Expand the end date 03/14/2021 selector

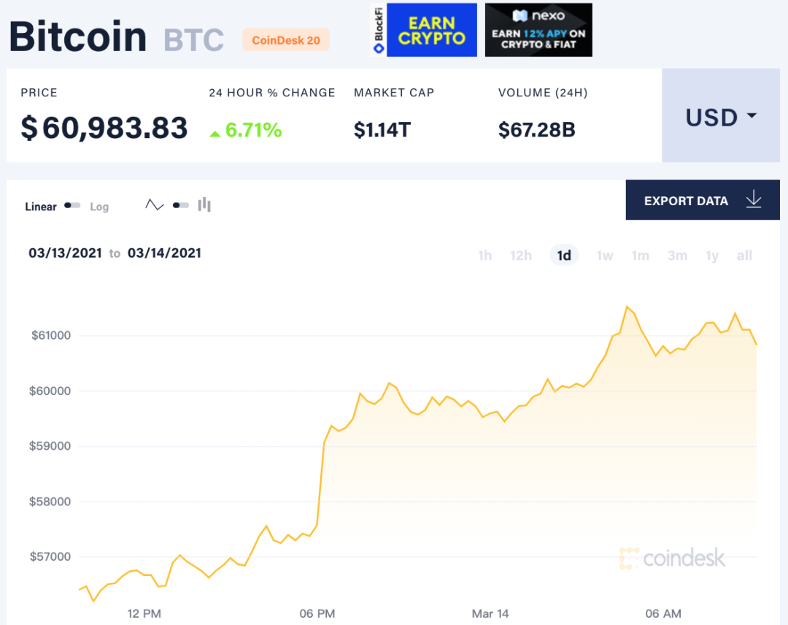(164, 253)
